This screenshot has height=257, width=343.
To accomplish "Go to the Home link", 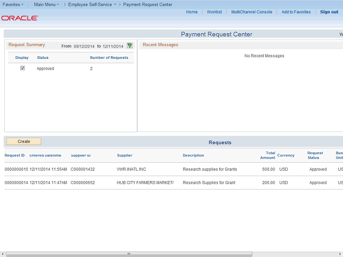I will pyautogui.click(x=192, y=12).
